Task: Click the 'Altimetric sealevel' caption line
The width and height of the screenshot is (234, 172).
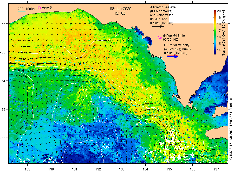Action: 163,7
